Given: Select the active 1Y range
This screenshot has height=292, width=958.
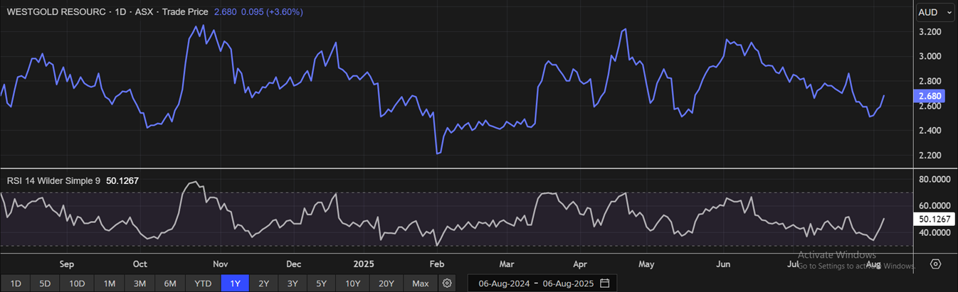Looking at the screenshot, I should click(x=234, y=283).
